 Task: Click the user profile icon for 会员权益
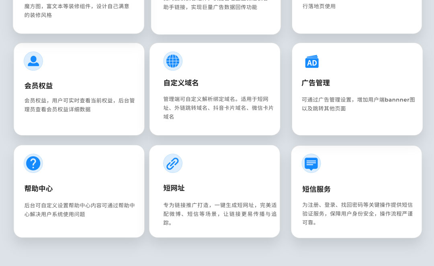(x=33, y=61)
